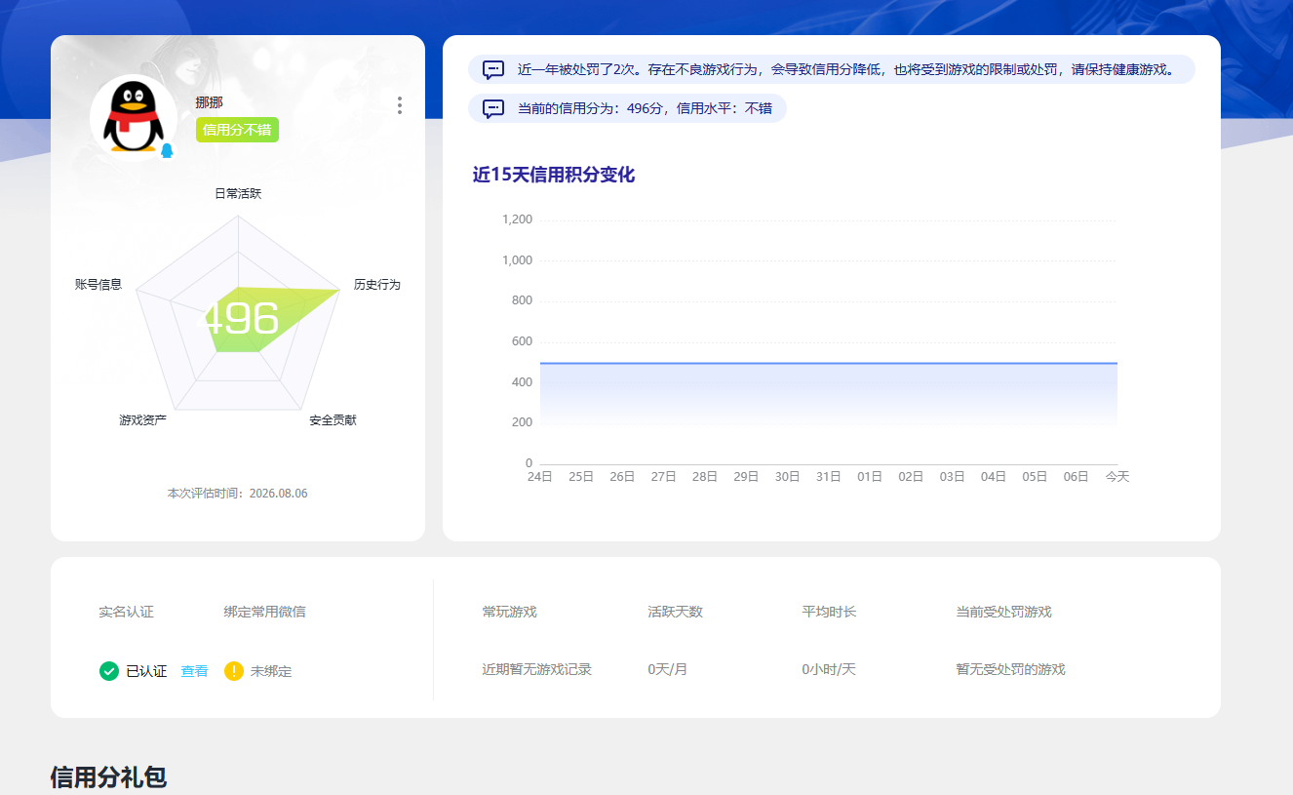The width and height of the screenshot is (1293, 795).
Task: Click the 近期暂无游戏记录 text
Action: 536,670
